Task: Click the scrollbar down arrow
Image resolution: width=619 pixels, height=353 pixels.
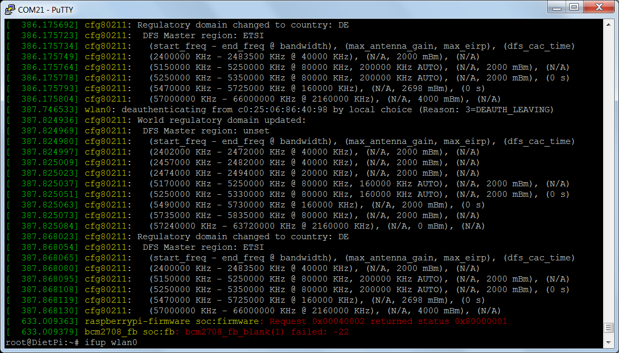Action: 608,342
